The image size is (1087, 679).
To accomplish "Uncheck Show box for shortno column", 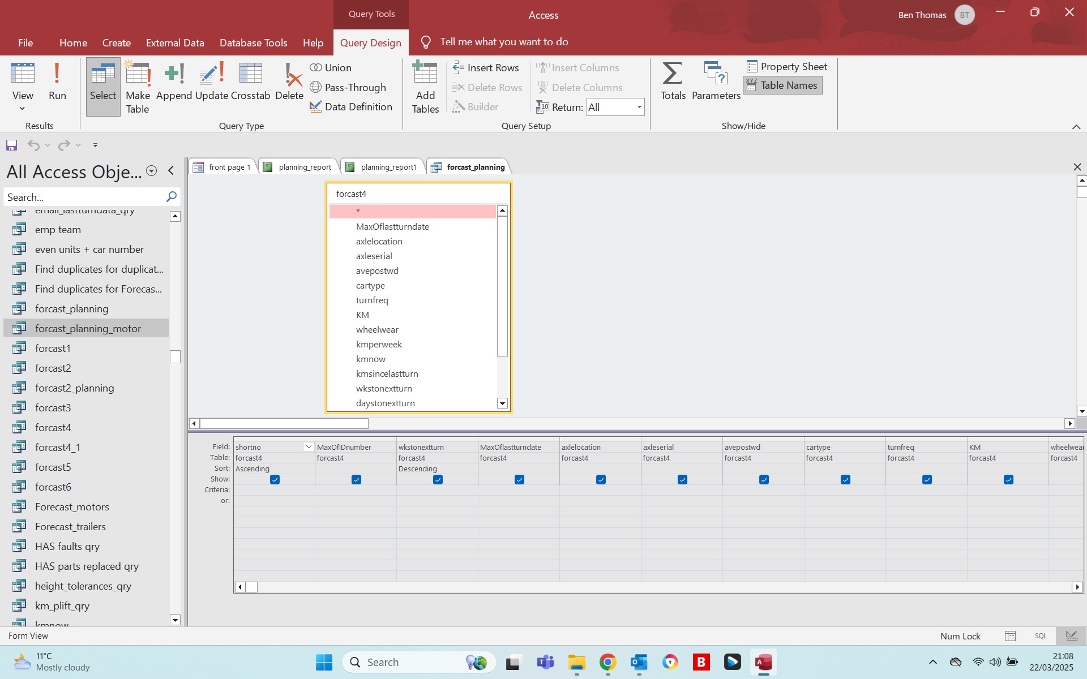I will (275, 480).
